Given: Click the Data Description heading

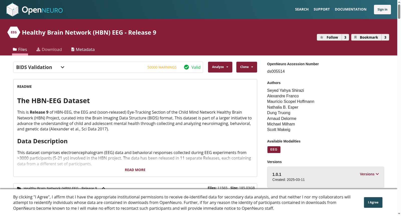Looking at the screenshot, I should pos(42,141).
